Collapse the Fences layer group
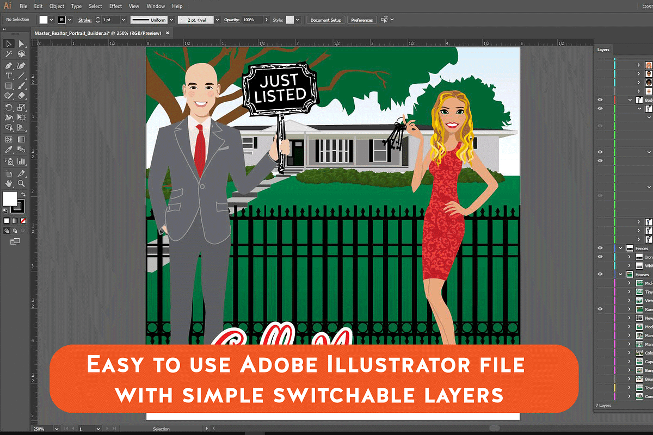The height and width of the screenshot is (435, 653). pyautogui.click(x=621, y=248)
